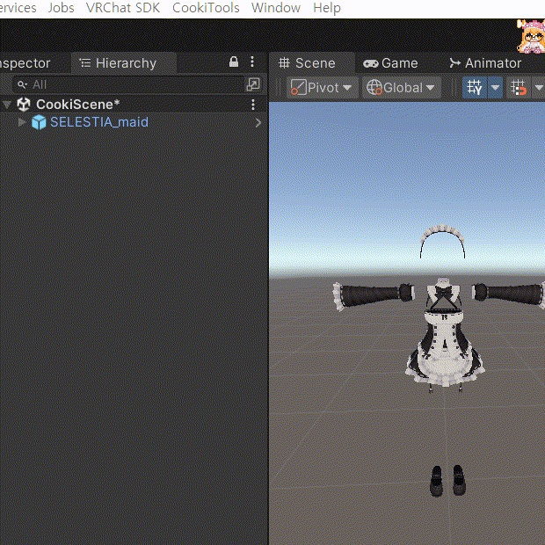Viewport: 545px width, 545px height.
Task: Click the SELESTIA_maid prefab cube icon
Action: 39,122
